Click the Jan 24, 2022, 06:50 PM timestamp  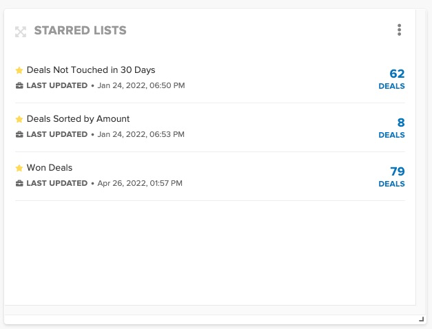pyautogui.click(x=141, y=86)
